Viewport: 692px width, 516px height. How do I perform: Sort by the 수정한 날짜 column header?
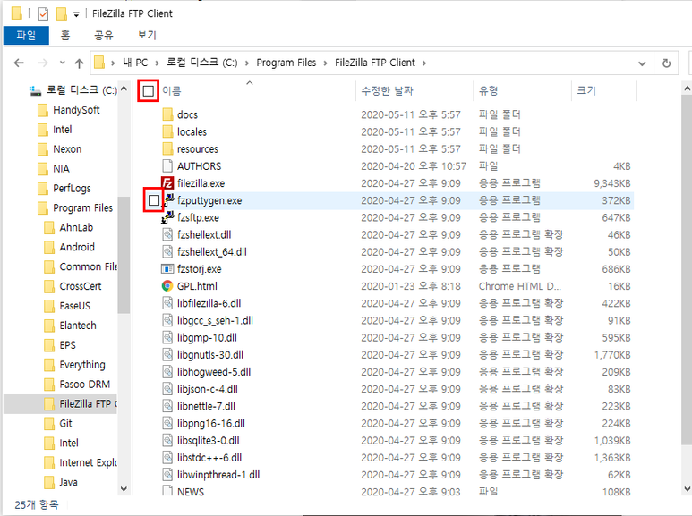pyautogui.click(x=387, y=91)
